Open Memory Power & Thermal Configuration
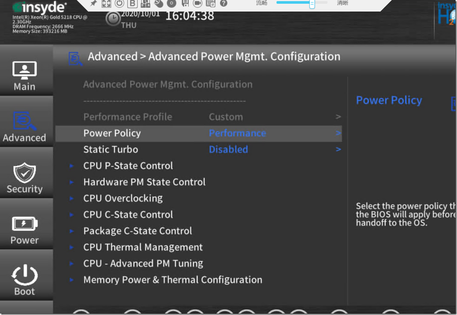 (x=173, y=280)
